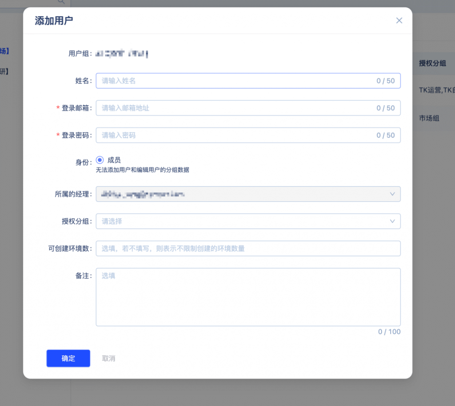
Task: Open the 请选择 authorization group selector
Action: click(240, 221)
